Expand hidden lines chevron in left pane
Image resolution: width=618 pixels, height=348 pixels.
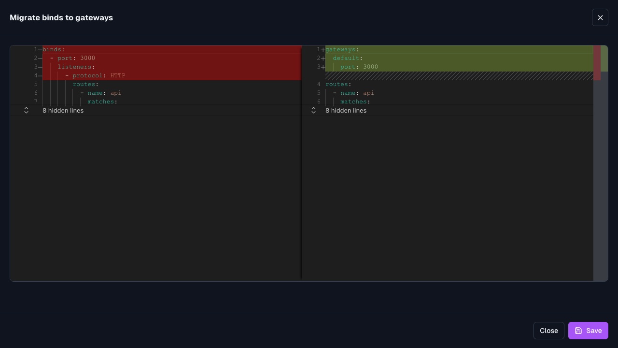pyautogui.click(x=26, y=110)
